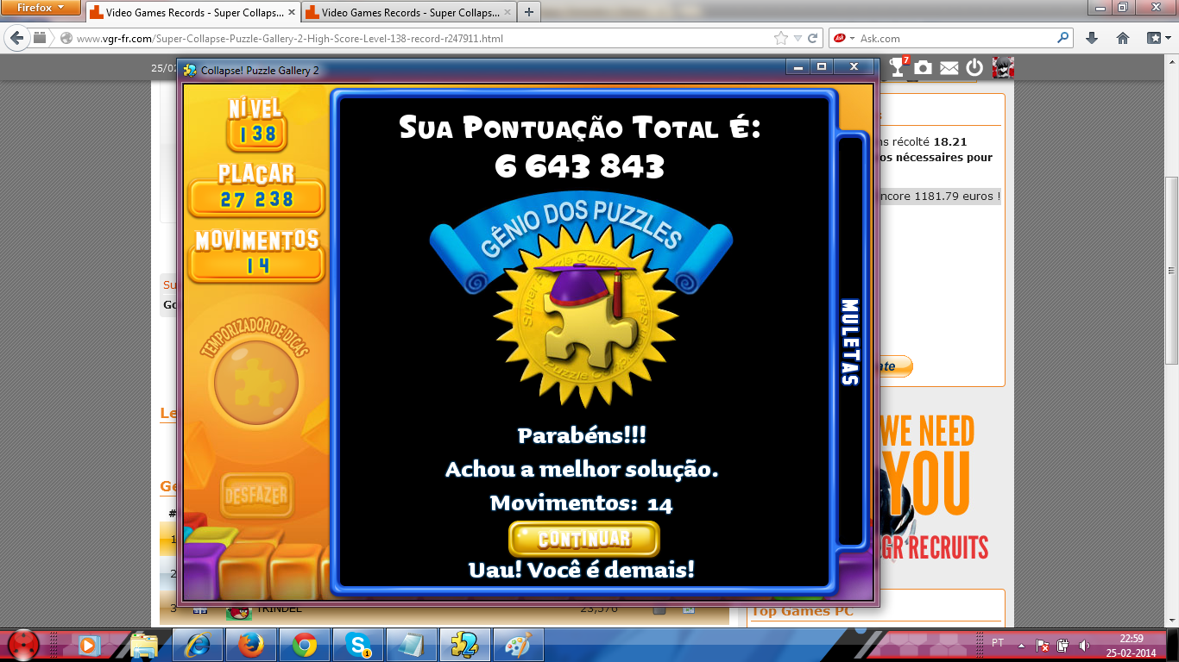Viewport: 1179px width, 662px height.
Task: Reload the current page
Action: point(813,39)
